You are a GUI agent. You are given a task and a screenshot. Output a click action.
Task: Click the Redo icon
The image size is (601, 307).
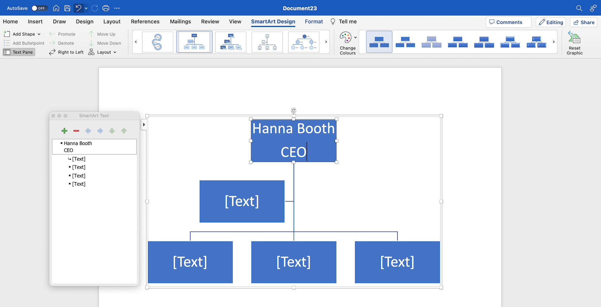pos(95,8)
